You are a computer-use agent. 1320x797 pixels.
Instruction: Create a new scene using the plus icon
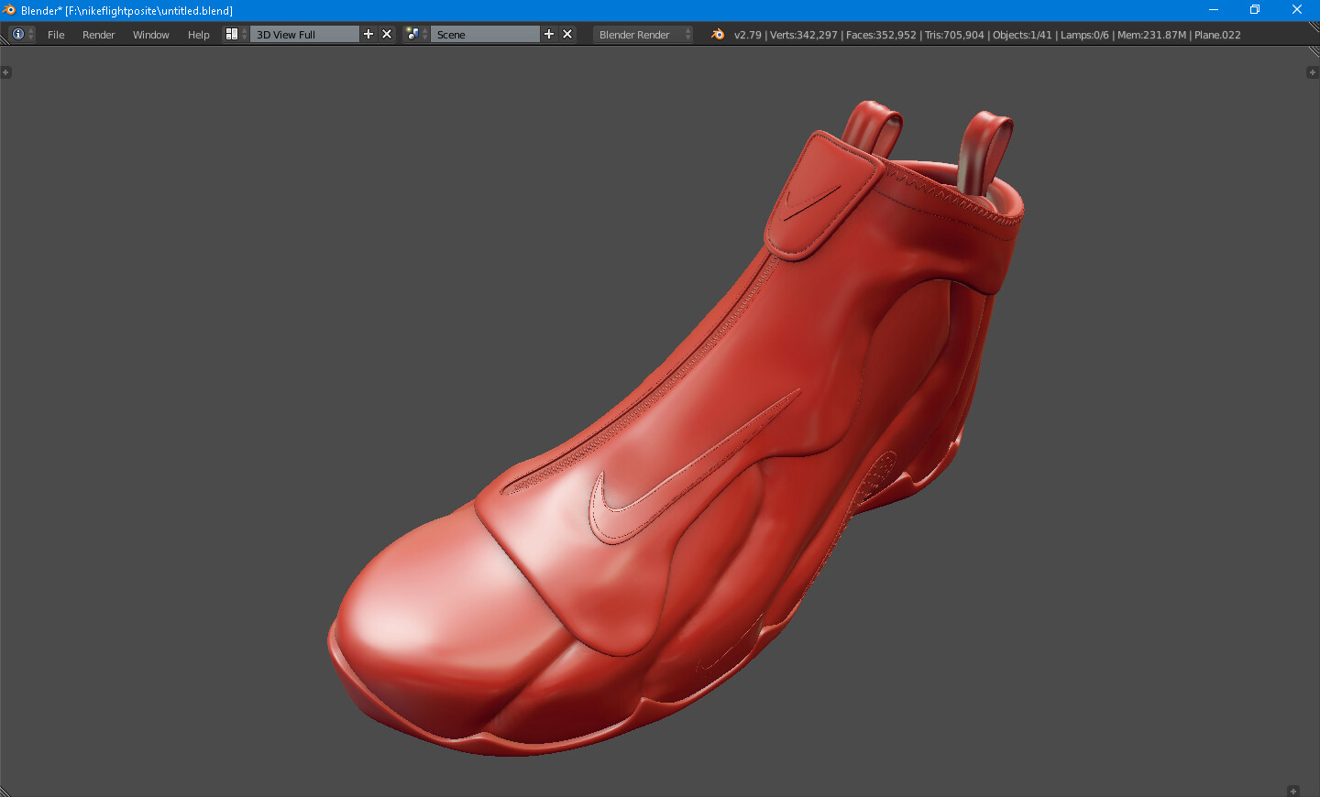tap(548, 34)
